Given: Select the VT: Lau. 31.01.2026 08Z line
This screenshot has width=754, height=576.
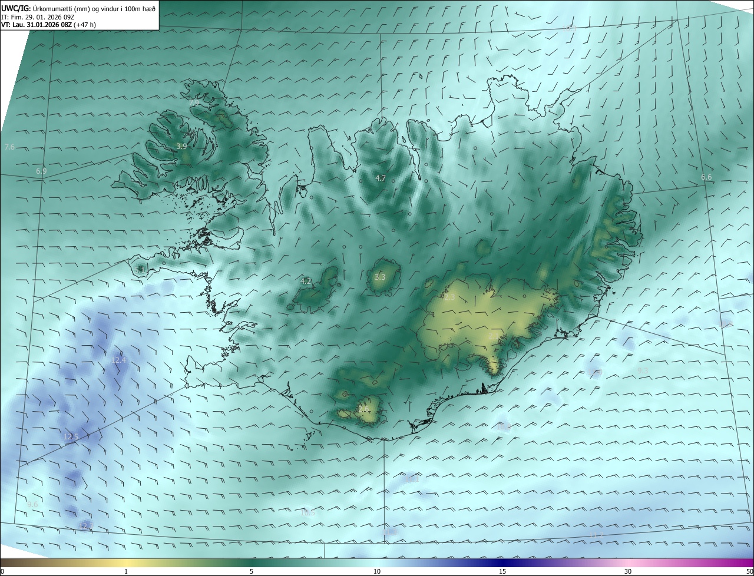Looking at the screenshot, I should [x=48, y=25].
